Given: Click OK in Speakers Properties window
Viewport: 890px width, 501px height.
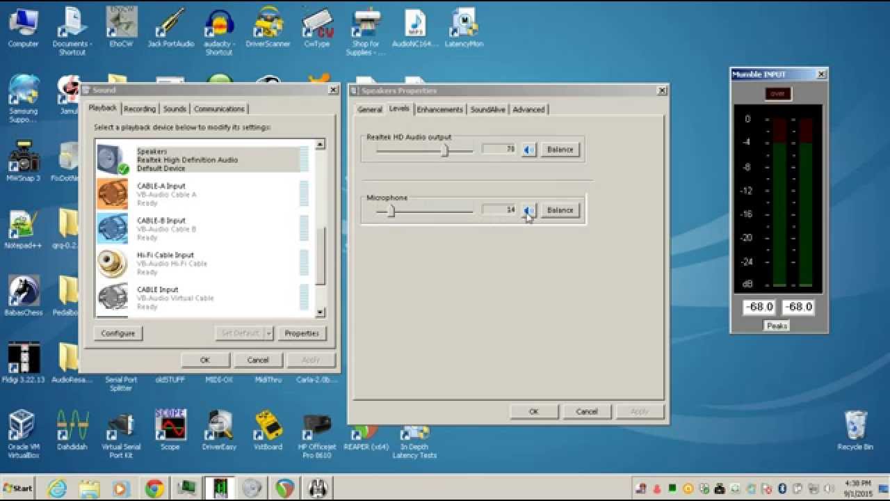Looking at the screenshot, I should point(533,411).
